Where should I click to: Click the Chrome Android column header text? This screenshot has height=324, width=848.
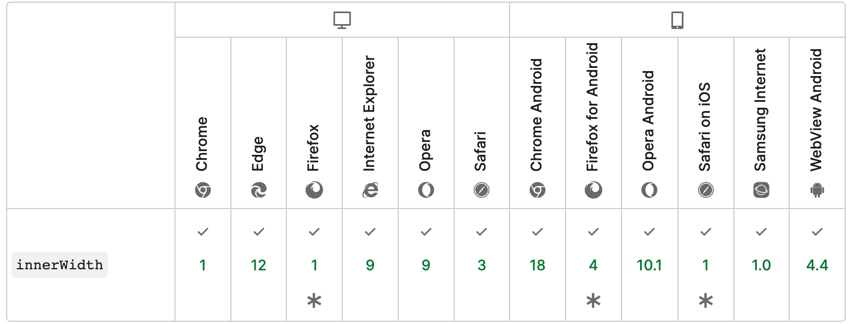(537, 115)
